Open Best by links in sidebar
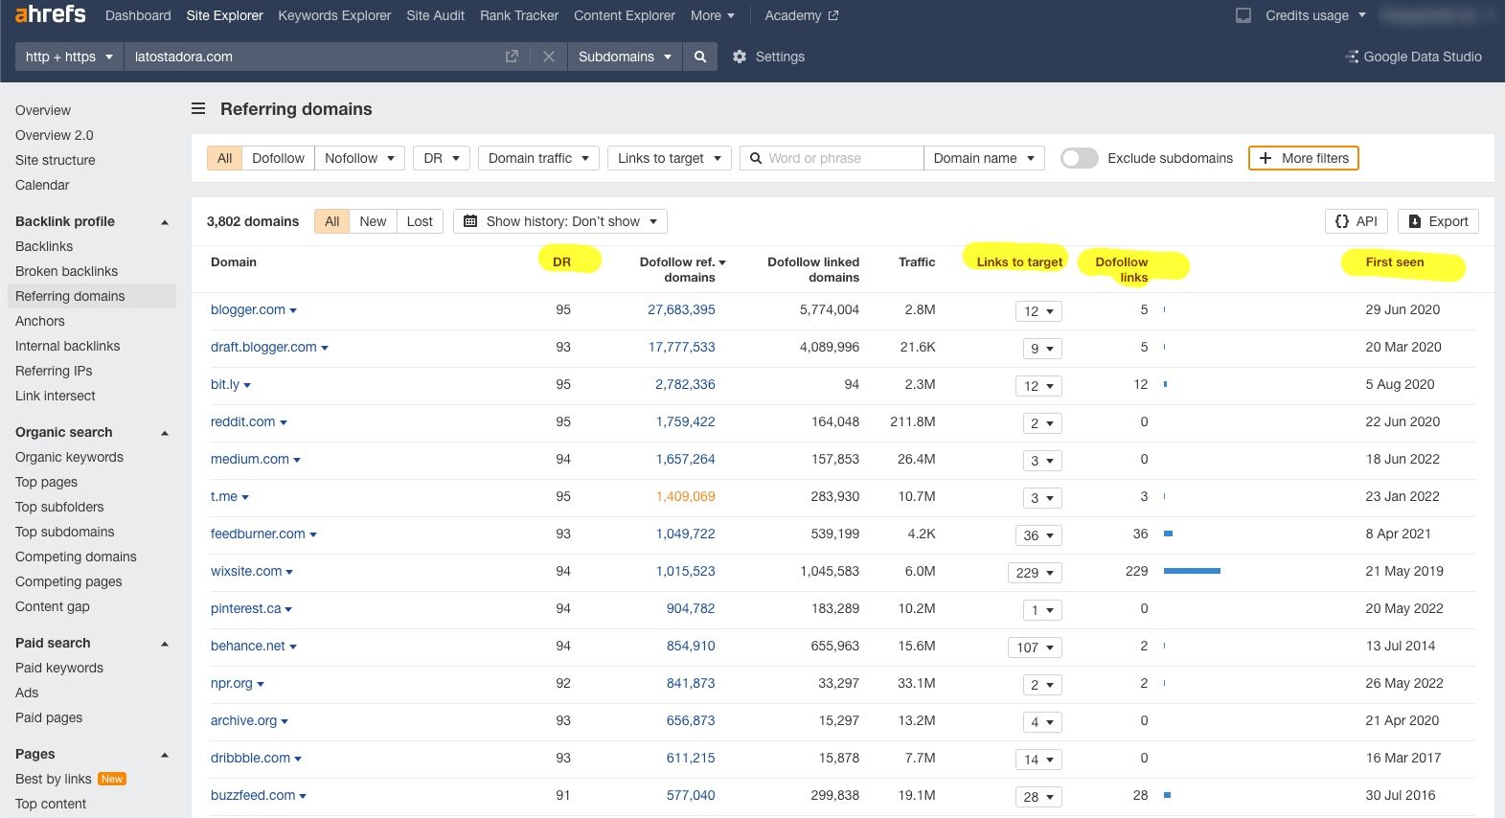The height and width of the screenshot is (818, 1505). coord(54,779)
